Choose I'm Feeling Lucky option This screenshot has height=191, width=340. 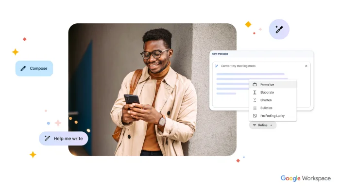[x=273, y=116]
